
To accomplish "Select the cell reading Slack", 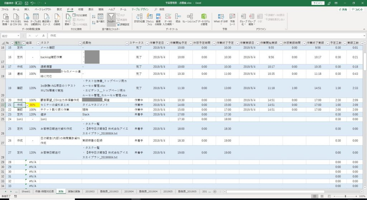I will (105, 115).
